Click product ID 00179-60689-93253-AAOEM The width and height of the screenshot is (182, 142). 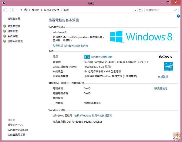[84, 122]
